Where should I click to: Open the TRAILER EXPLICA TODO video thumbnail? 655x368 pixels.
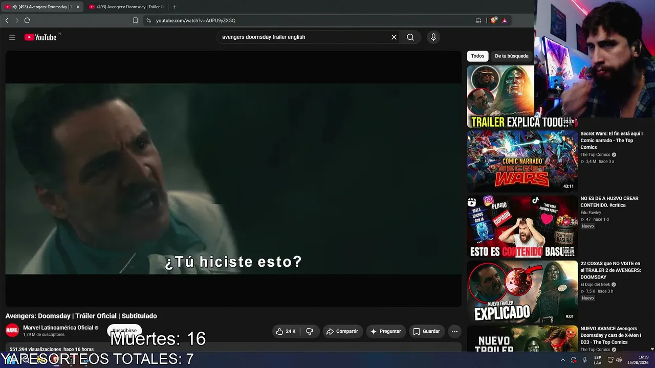pos(500,97)
